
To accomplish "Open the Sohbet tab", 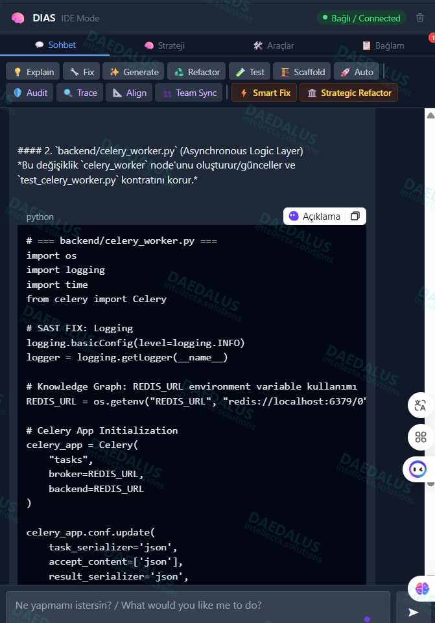I will pyautogui.click(x=55, y=45).
